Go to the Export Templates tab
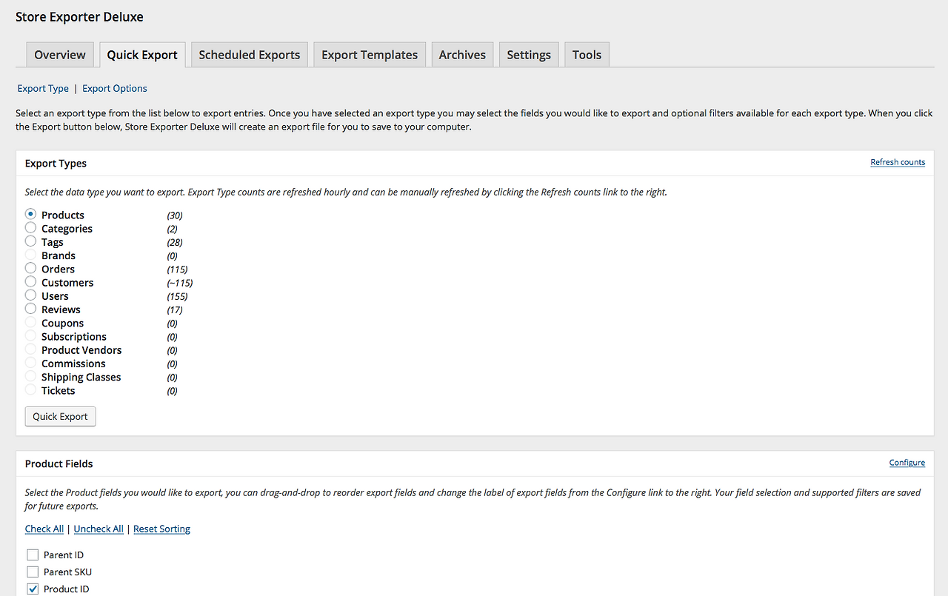This screenshot has height=596, width=948. coord(370,55)
